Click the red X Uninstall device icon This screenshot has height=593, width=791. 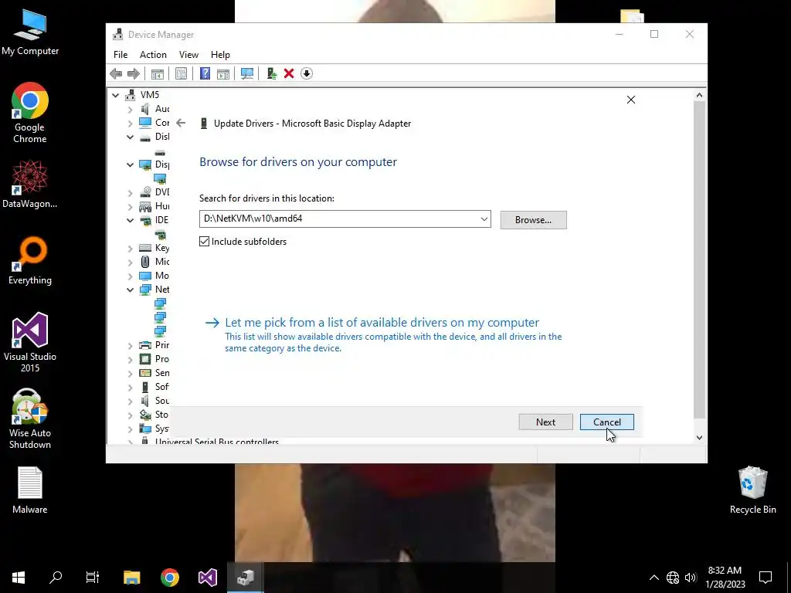click(x=289, y=73)
